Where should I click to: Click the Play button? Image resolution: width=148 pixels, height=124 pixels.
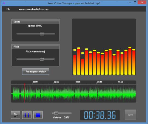[15, 115]
